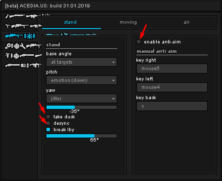This screenshot has width=222, height=181.
Task: Click the key back 'c' field
Action: [x=172, y=106]
